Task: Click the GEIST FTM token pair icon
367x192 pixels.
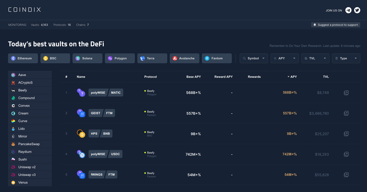Action: 81,113
